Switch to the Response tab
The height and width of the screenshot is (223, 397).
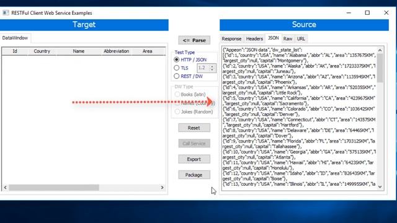[231, 38]
